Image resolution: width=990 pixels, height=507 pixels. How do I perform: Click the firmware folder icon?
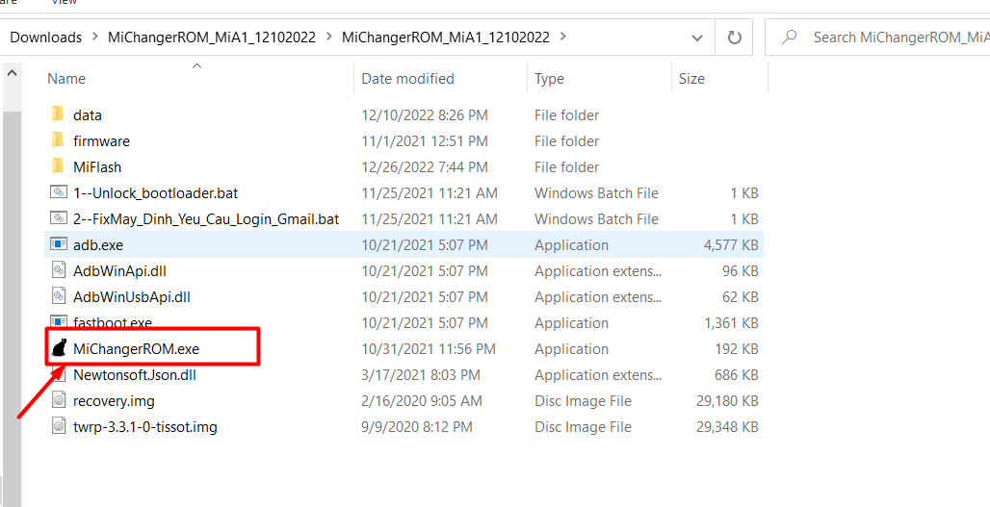click(x=59, y=140)
